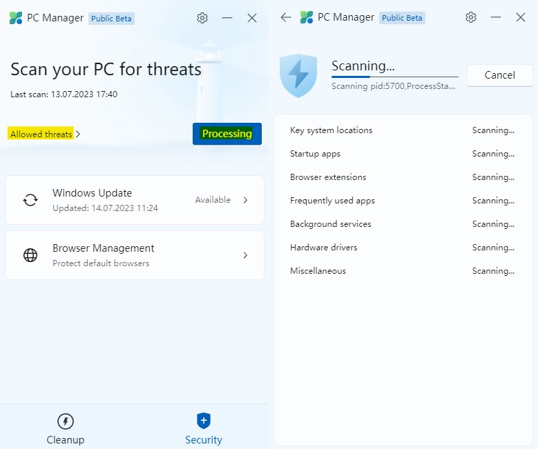Click the Cleanup lightning icon
This screenshot has width=538, height=449.
click(x=66, y=421)
